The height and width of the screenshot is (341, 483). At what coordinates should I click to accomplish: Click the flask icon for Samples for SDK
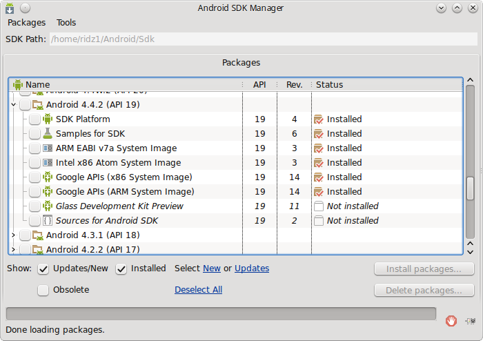pyautogui.click(x=48, y=134)
